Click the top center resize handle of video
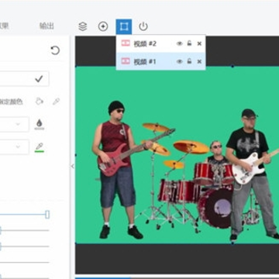 pos(232,67)
